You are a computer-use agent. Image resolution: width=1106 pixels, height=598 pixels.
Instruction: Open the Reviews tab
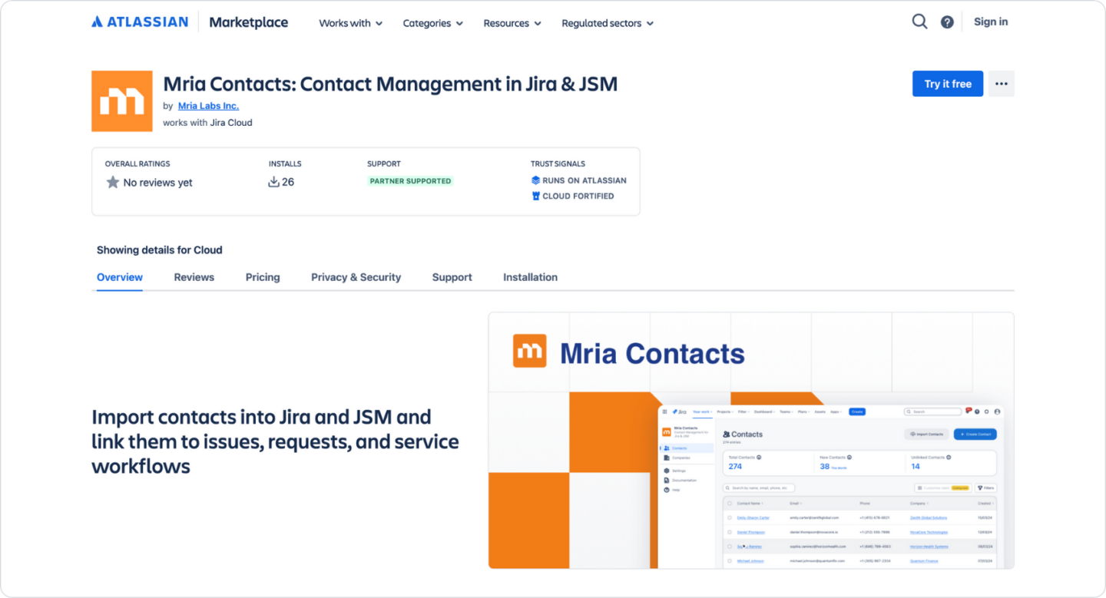[x=194, y=277]
